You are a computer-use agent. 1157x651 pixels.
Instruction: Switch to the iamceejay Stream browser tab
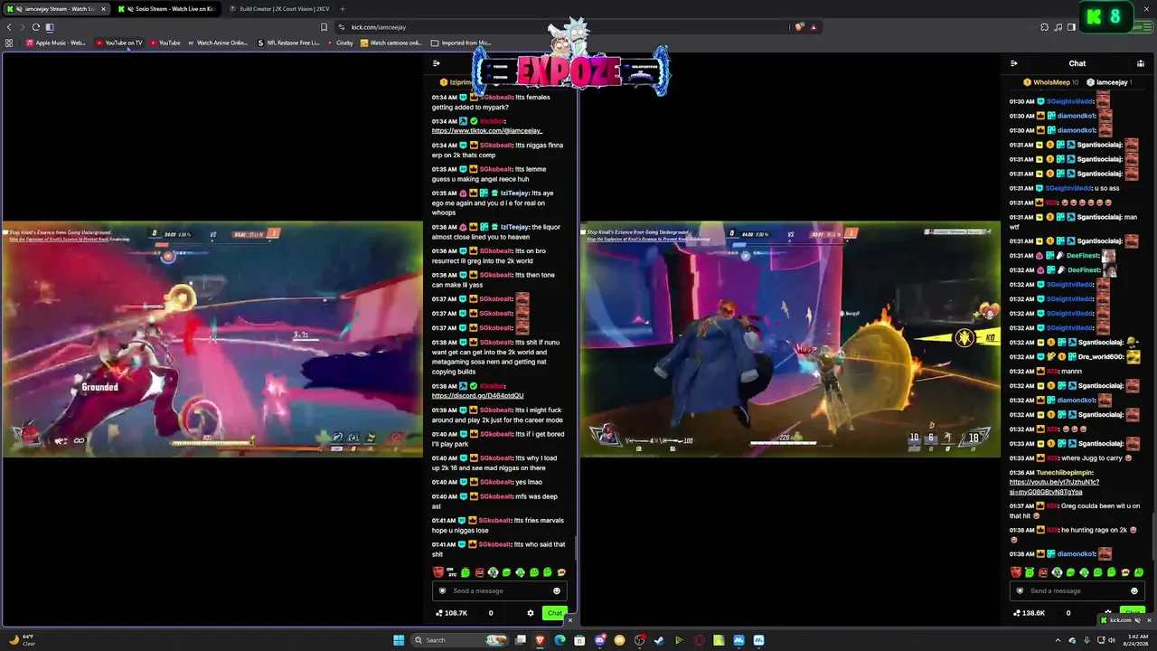tap(56, 9)
